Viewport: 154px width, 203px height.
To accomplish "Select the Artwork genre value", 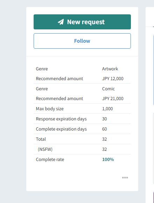I will [x=110, y=69].
